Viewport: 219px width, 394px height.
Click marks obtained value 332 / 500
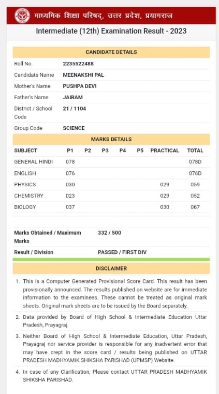point(110,233)
